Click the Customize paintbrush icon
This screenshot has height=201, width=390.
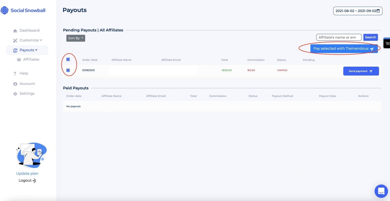15,41
